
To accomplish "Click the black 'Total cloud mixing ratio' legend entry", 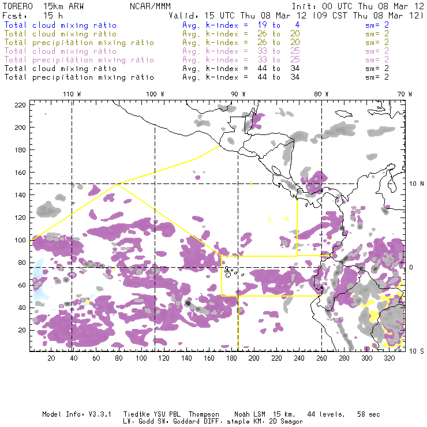I will tap(61, 69).
